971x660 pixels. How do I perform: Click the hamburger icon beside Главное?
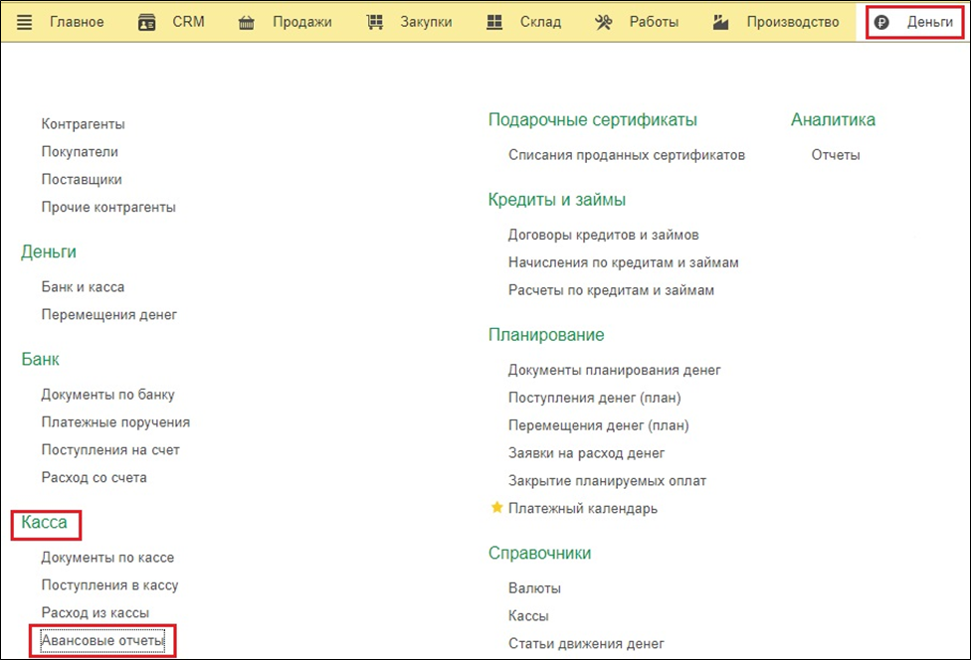[x=25, y=22]
